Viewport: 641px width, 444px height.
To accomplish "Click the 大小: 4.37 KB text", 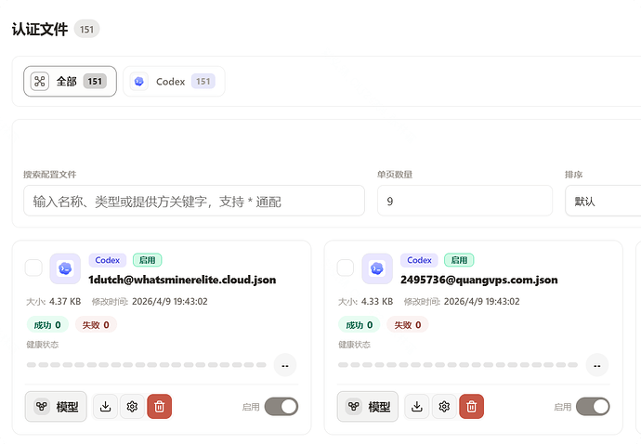I will pyautogui.click(x=54, y=302).
